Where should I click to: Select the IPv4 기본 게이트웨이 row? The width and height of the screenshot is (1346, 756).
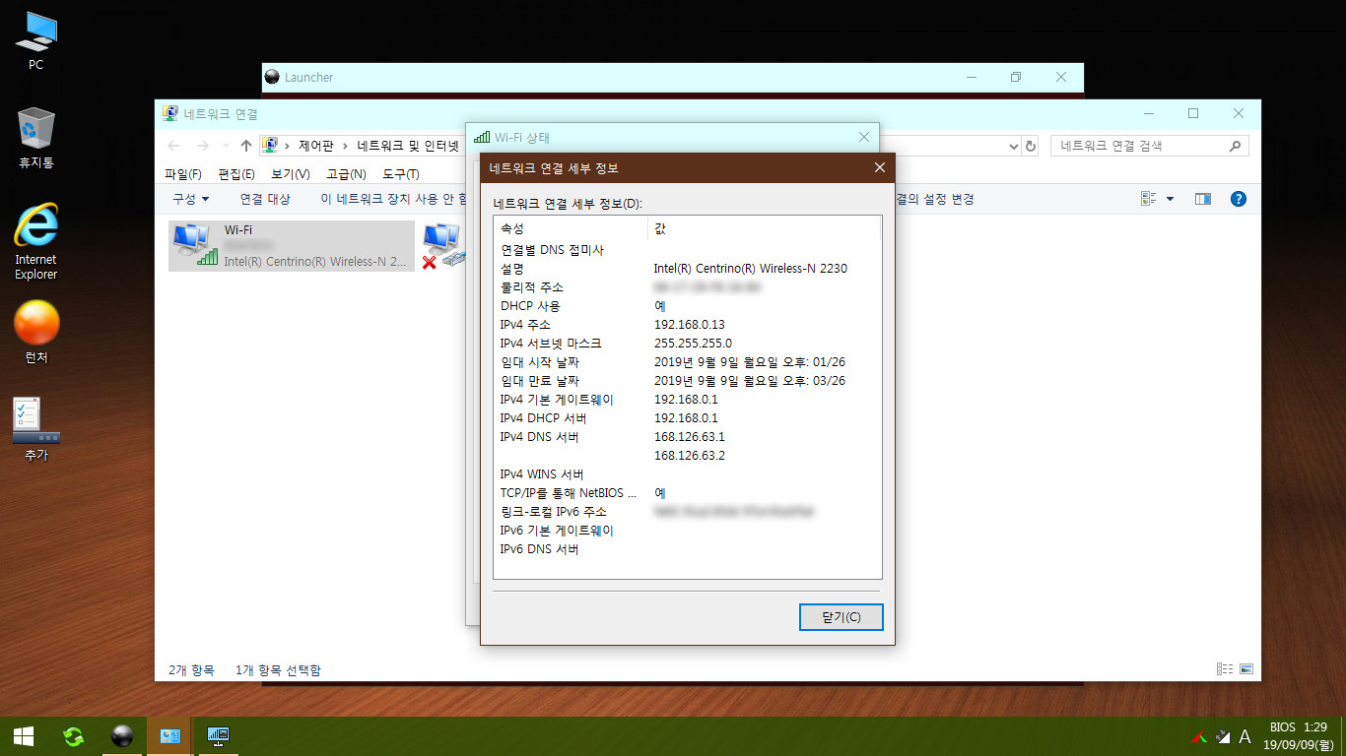click(687, 400)
